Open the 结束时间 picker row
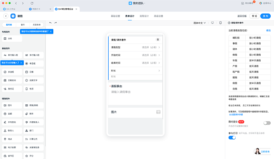274x159 pixels. (135, 63)
